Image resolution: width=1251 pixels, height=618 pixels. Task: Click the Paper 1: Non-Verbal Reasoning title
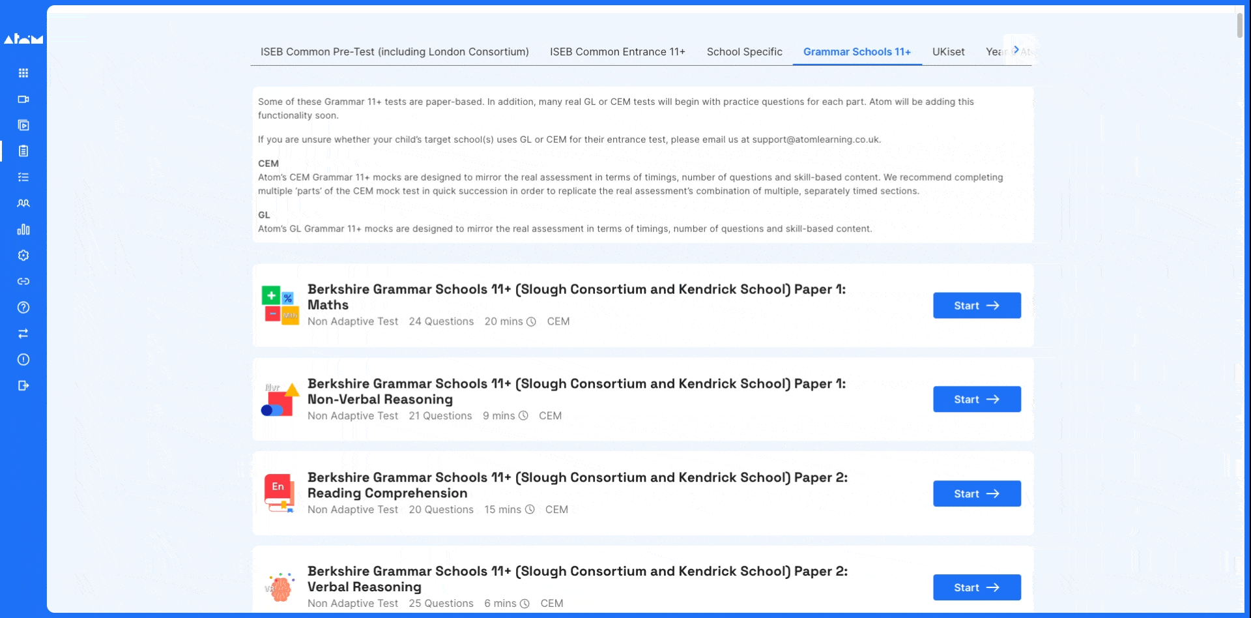pyautogui.click(x=577, y=391)
